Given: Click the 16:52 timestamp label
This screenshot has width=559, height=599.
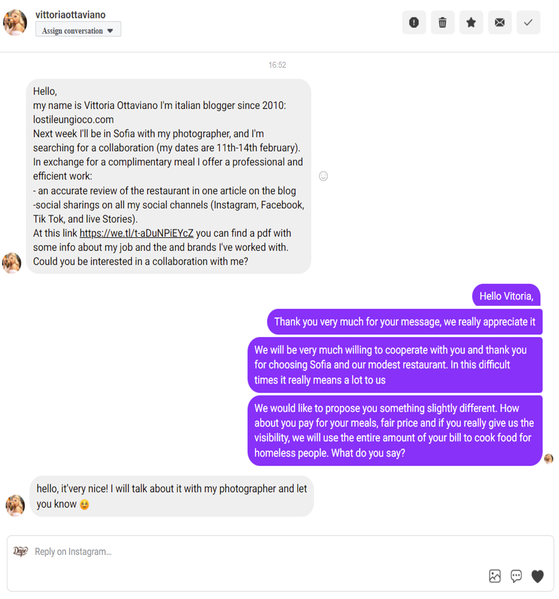Looking at the screenshot, I should 277,65.
